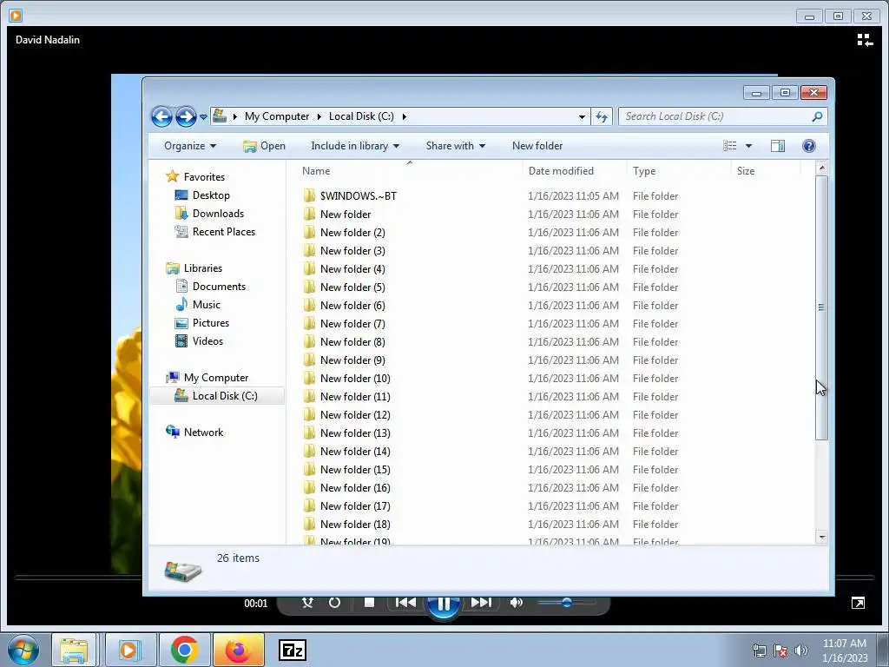Select New folder (10) folder icon

click(309, 379)
